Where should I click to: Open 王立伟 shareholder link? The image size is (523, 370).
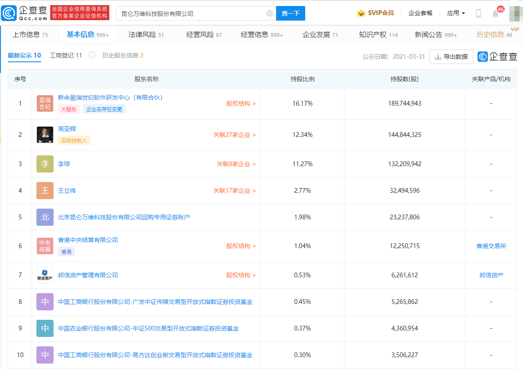pos(67,191)
